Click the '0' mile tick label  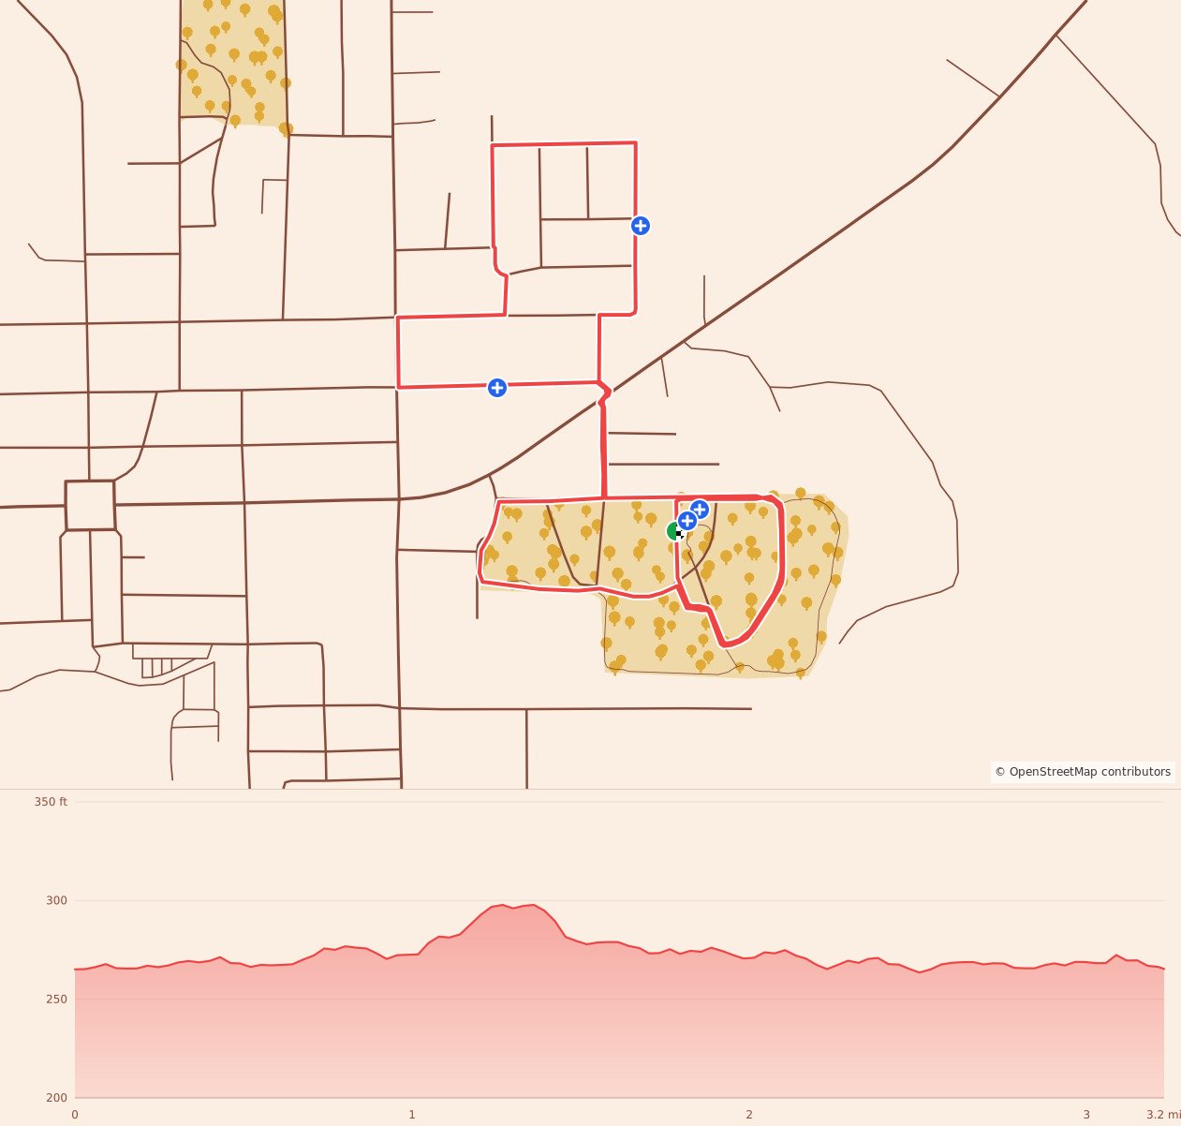[x=75, y=1115]
